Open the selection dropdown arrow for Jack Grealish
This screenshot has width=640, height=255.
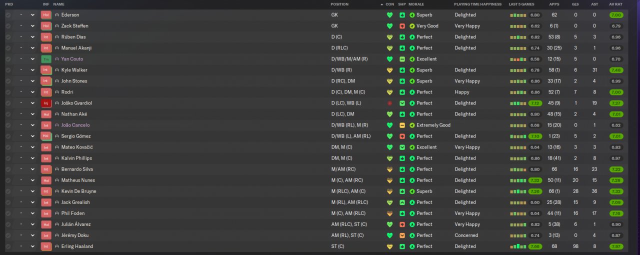[x=33, y=202]
